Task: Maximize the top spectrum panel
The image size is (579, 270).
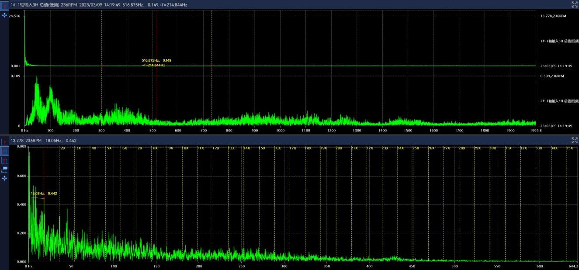Action: point(575,4)
